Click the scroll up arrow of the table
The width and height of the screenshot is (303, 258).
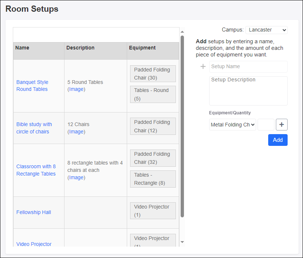tap(182, 32)
